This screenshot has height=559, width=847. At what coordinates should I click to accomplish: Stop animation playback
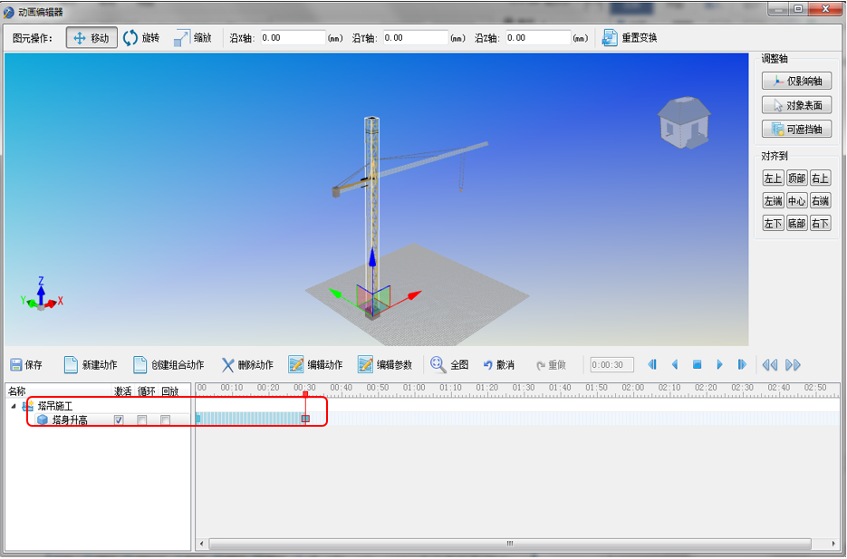tap(697, 365)
